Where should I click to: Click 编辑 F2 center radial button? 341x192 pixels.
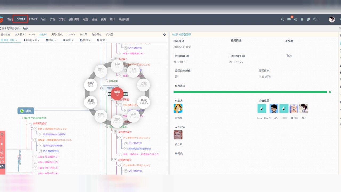[x=117, y=93]
